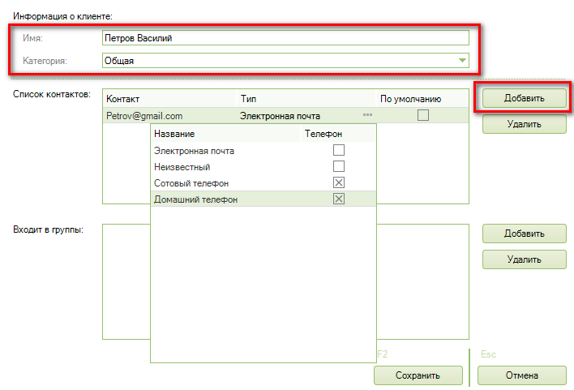The height and width of the screenshot is (390, 574).
Task: Cancel the dialog with Отмена button
Action: [521, 375]
